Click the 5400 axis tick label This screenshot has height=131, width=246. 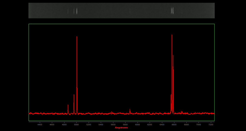tap(101, 124)
